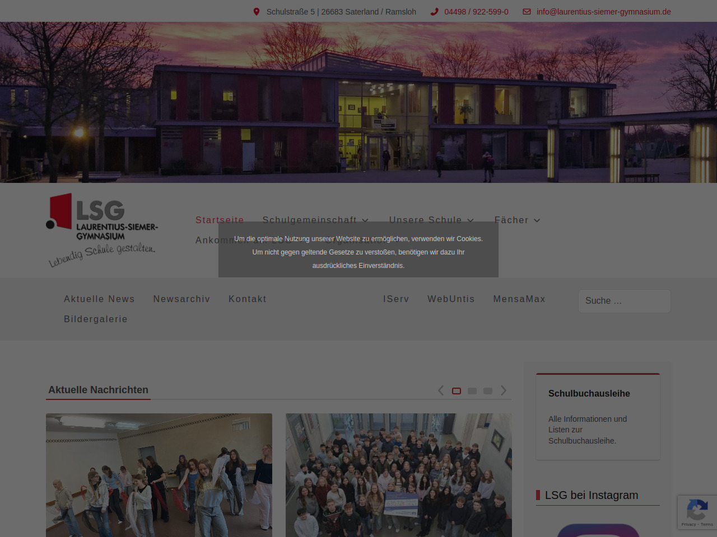This screenshot has width=717, height=537.
Task: Go to previous news slide arrow
Action: (441, 390)
